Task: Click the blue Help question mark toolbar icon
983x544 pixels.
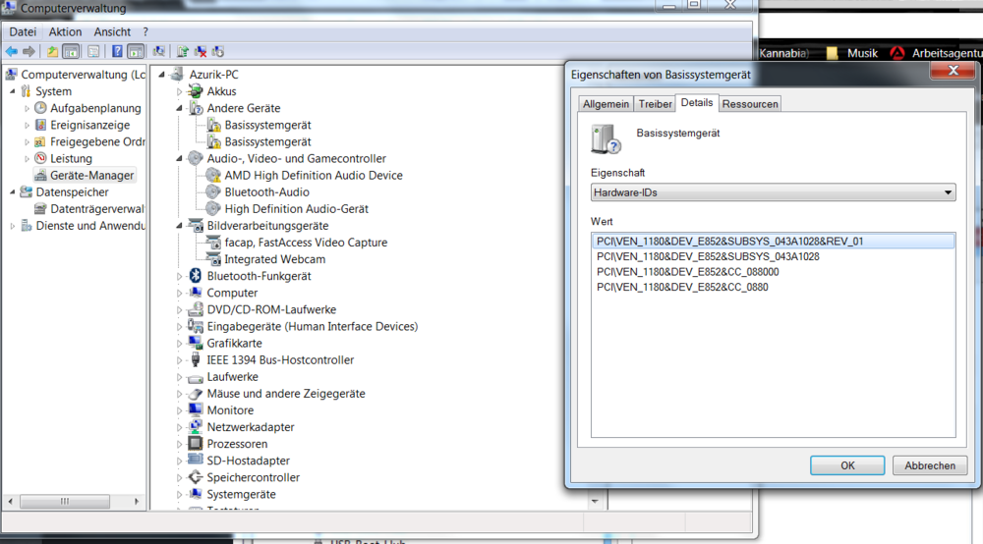Action: pyautogui.click(x=117, y=51)
